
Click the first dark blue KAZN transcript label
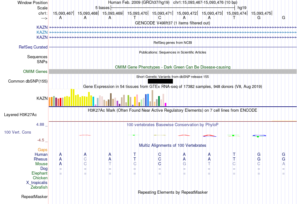(42, 27)
